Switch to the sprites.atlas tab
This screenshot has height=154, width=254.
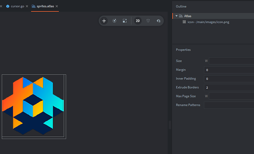(45, 6)
